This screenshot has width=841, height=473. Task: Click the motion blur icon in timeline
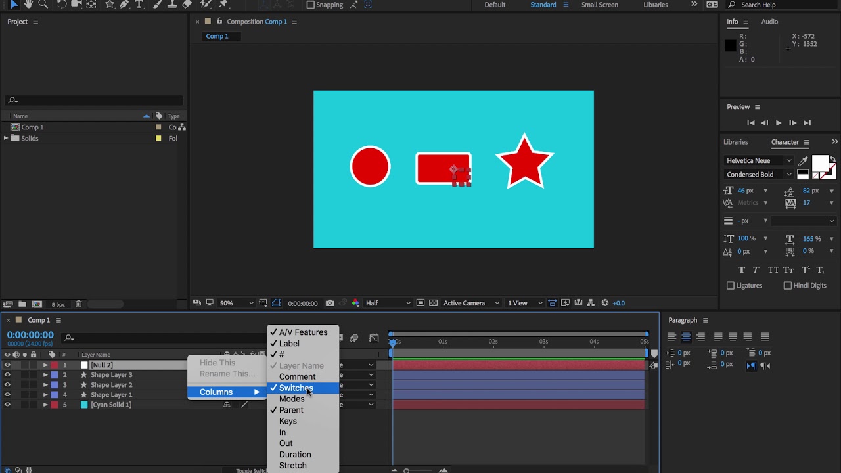(x=354, y=338)
